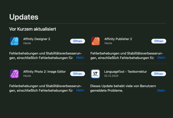Select the Affinity Designer 2 title text
The image size is (173, 118).
pos(37,39)
